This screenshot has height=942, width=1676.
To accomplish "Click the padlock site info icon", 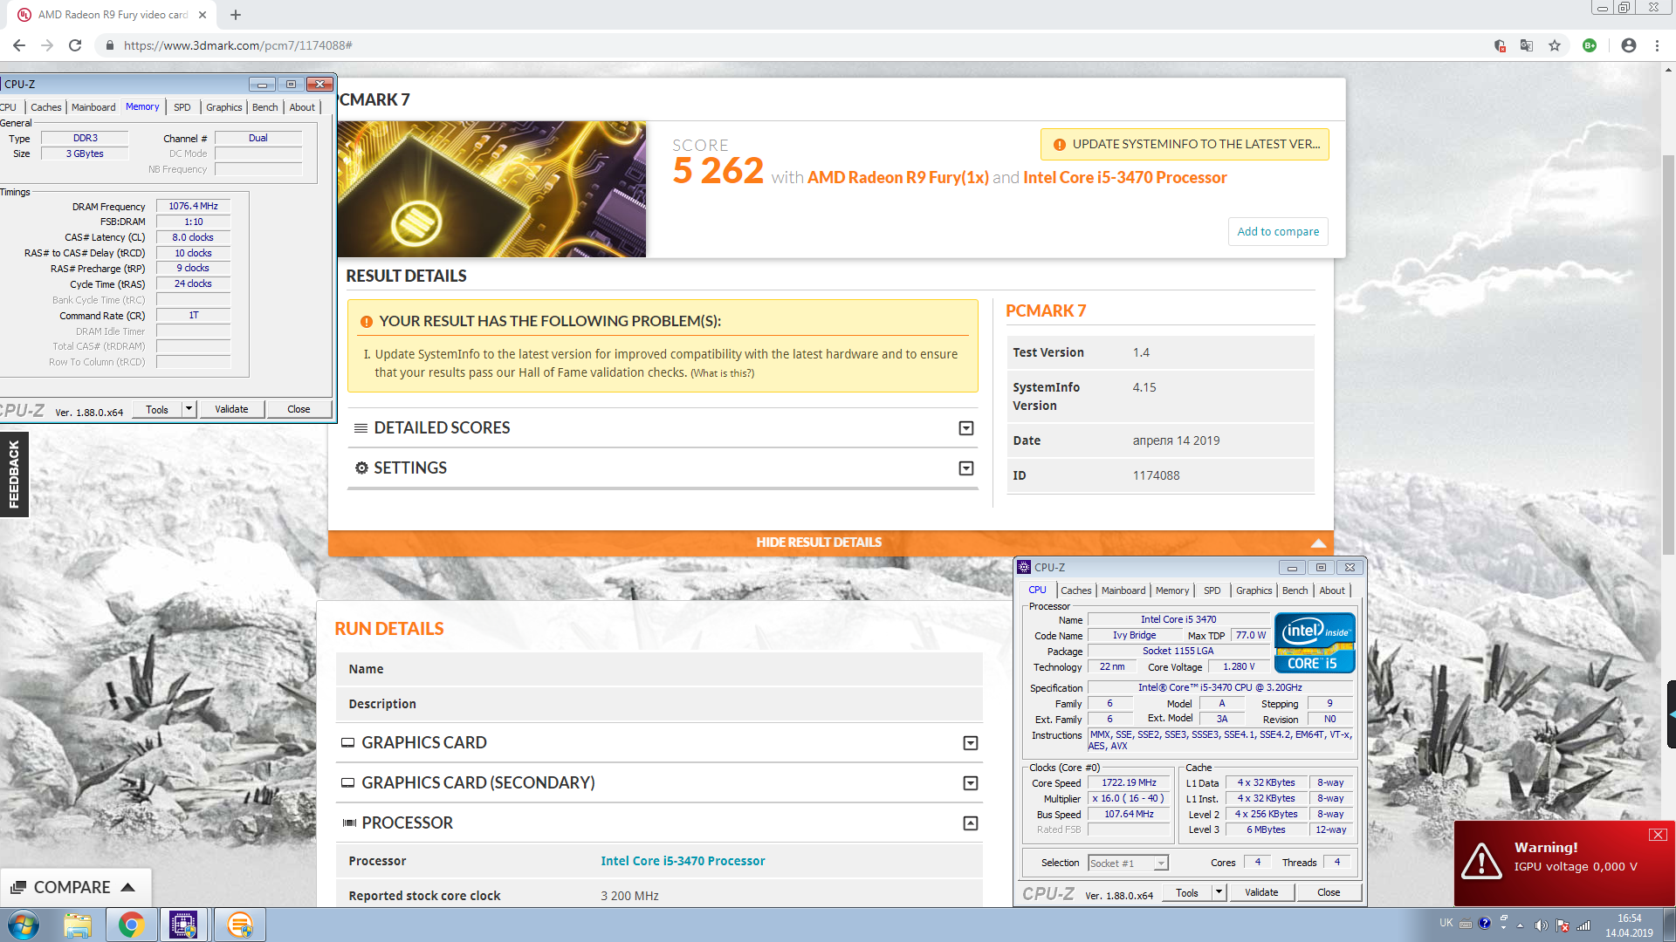I will click(110, 45).
